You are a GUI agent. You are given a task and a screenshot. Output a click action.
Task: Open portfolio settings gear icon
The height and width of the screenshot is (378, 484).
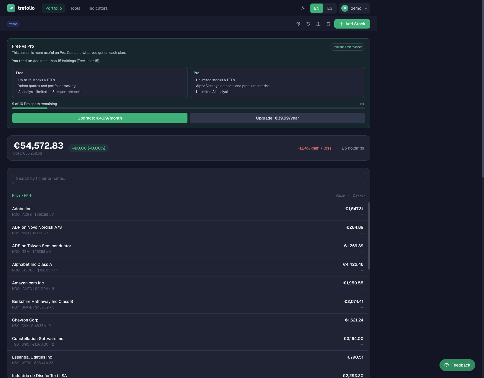[x=298, y=24]
